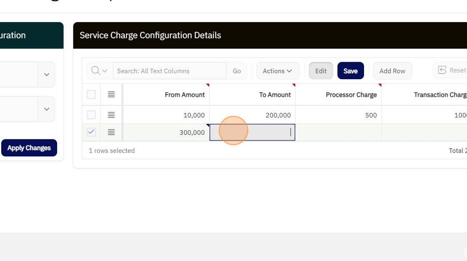
Task: Click the To Amount column header
Action: [275, 95]
